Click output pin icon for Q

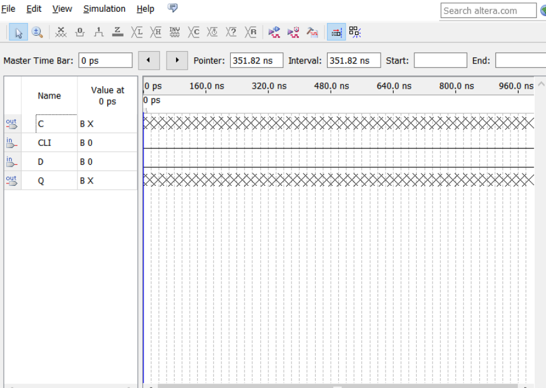11,181
